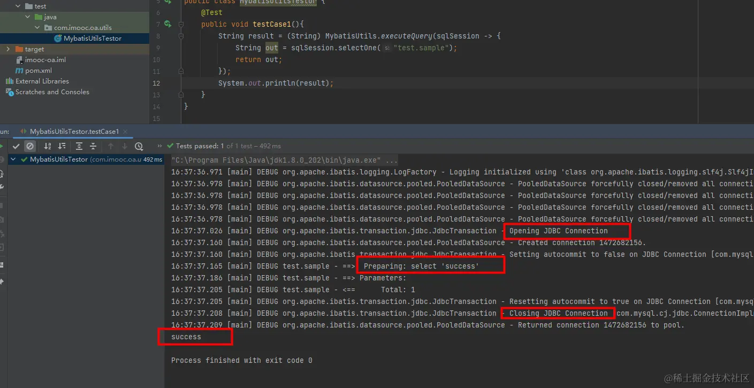Go to next failed test arrow
Image resolution: width=754 pixels, height=388 pixels.
pos(125,146)
